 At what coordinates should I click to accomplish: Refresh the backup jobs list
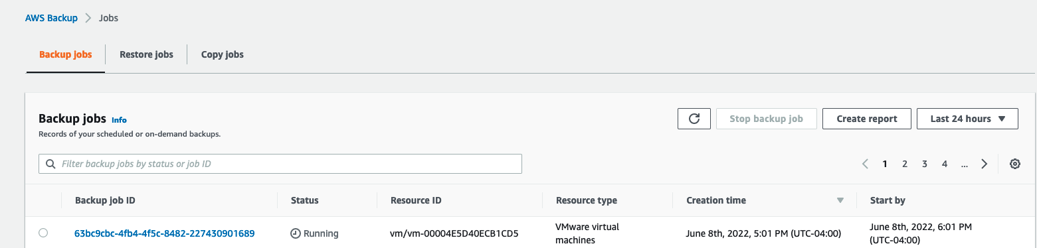(x=694, y=119)
